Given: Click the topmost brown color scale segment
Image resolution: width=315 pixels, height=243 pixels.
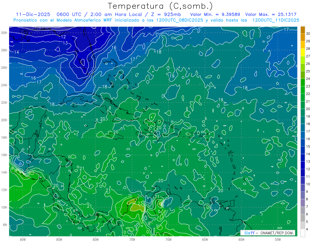Looking at the screenshot, I should click(x=303, y=30).
